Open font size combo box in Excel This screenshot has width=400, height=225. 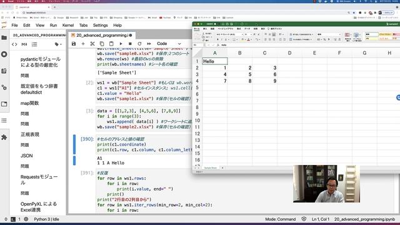247,34
